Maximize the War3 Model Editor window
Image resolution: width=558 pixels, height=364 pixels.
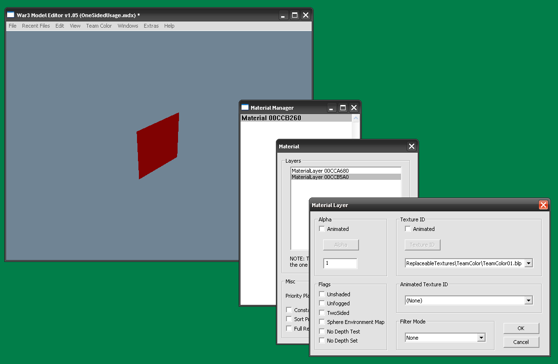point(295,15)
